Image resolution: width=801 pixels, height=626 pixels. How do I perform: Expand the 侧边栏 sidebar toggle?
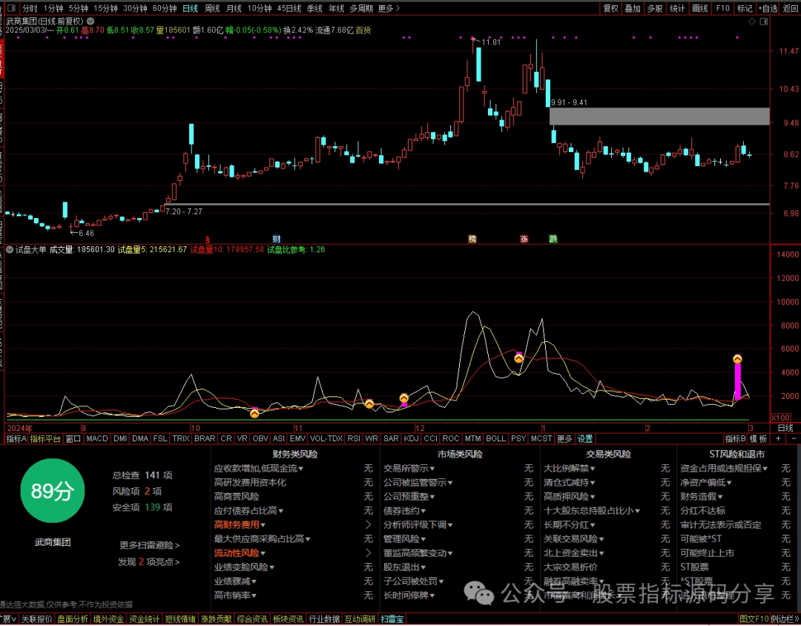point(785,619)
